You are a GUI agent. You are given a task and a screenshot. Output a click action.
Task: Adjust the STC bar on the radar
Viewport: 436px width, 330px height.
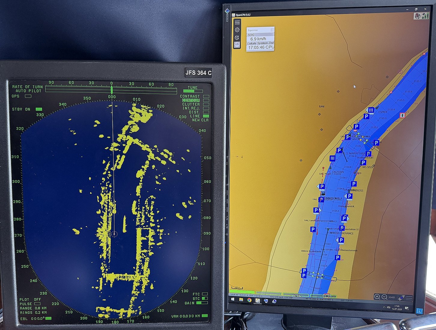click(205, 298)
